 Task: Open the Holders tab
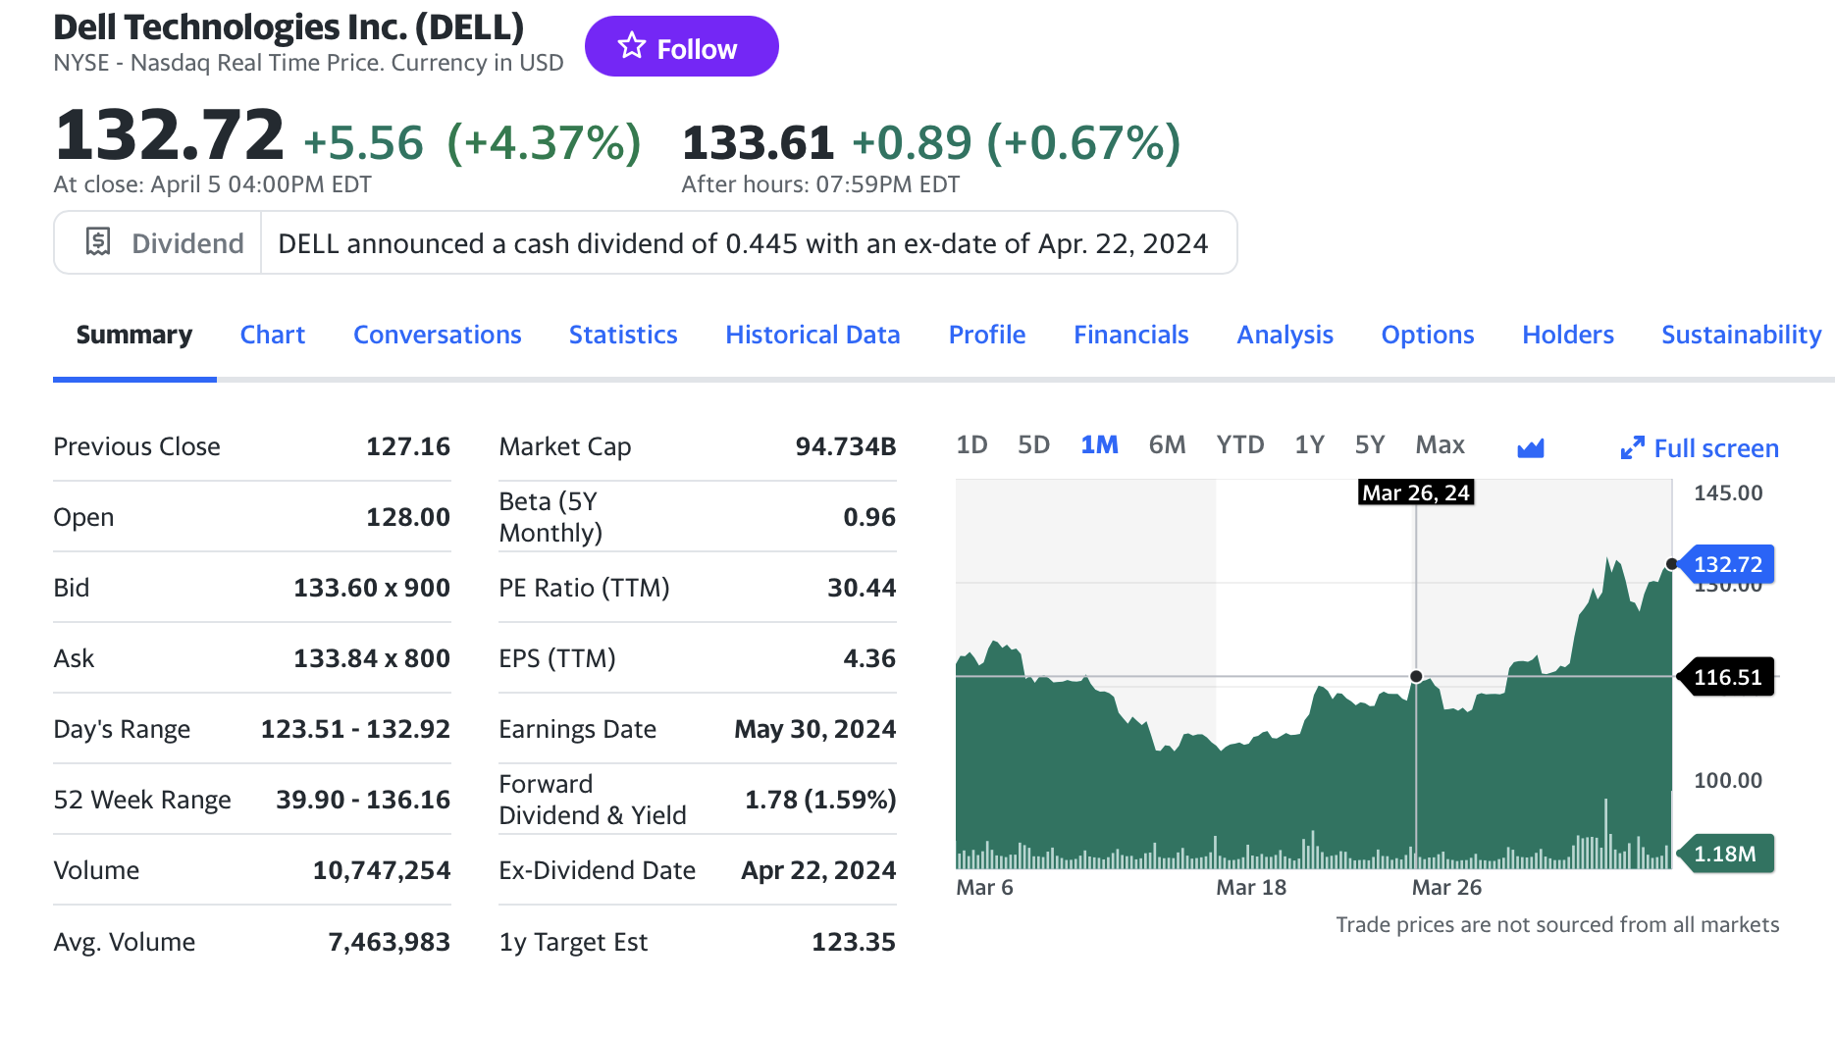tap(1567, 335)
